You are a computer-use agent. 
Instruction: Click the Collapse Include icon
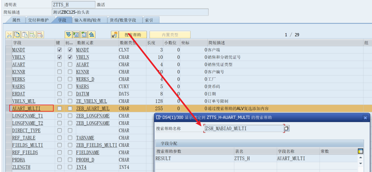point(84,35)
